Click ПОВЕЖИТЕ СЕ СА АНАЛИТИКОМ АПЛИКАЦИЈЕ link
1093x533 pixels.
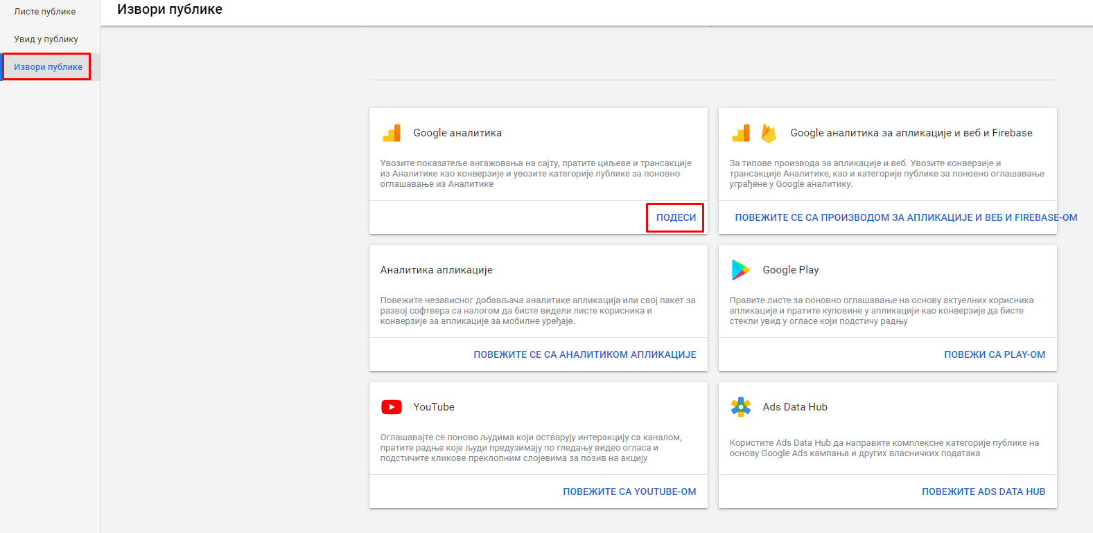585,354
